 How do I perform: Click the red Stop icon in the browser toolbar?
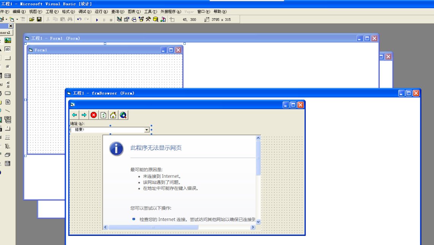click(x=93, y=115)
